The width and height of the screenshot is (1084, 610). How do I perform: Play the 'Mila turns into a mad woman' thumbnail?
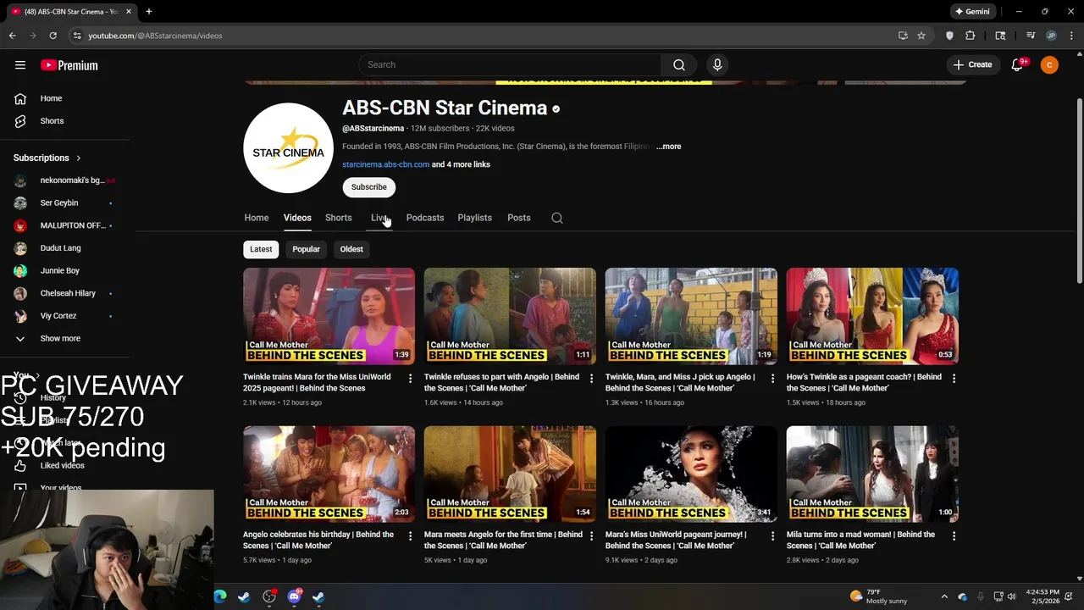click(872, 474)
